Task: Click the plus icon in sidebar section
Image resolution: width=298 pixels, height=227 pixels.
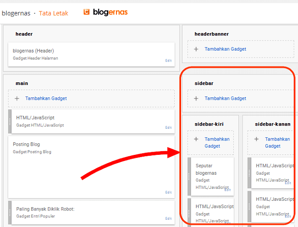Action: (x=196, y=98)
